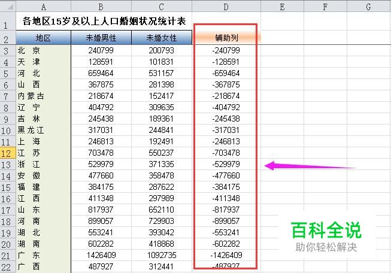Select the cell for 内蒙古
This screenshot has height=273, width=391.
(x=43, y=96)
